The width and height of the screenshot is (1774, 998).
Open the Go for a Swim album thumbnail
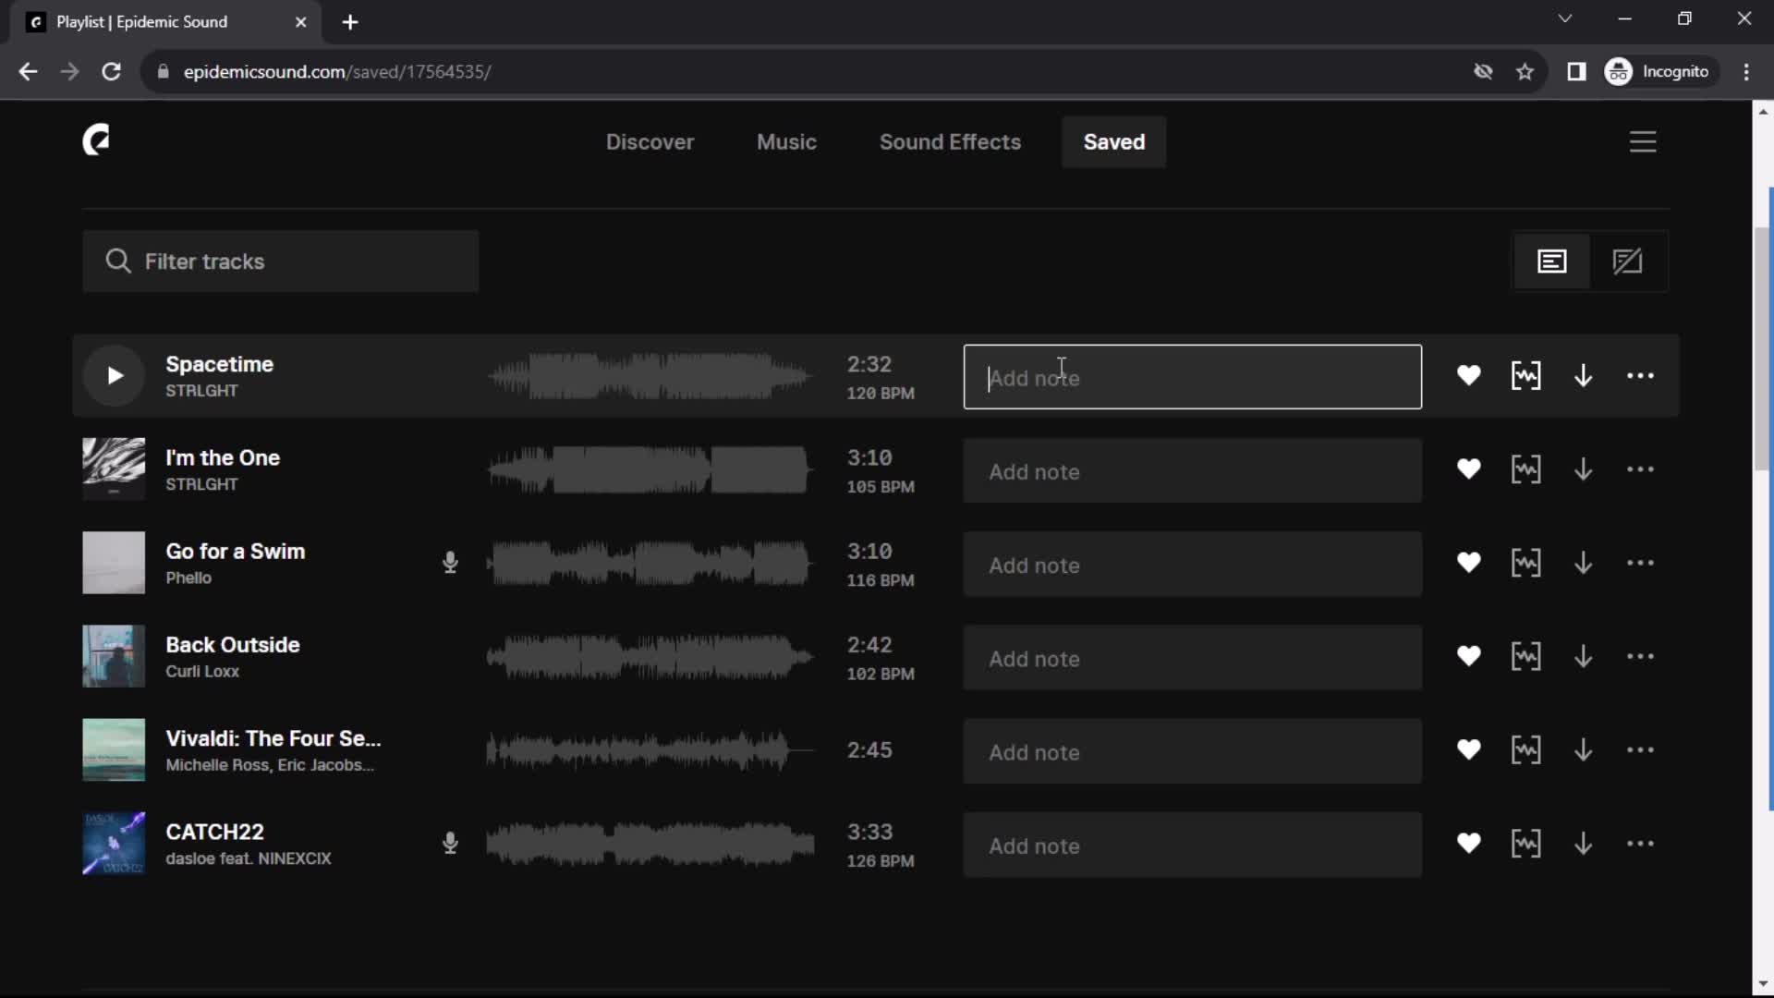114,563
